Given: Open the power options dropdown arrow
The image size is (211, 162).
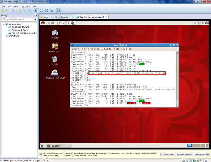Looking at the screenshot, I should [x=6, y=11].
